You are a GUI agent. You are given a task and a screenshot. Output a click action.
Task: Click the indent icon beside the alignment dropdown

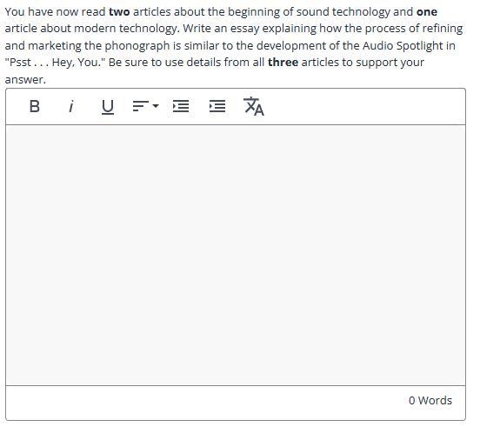click(x=181, y=106)
